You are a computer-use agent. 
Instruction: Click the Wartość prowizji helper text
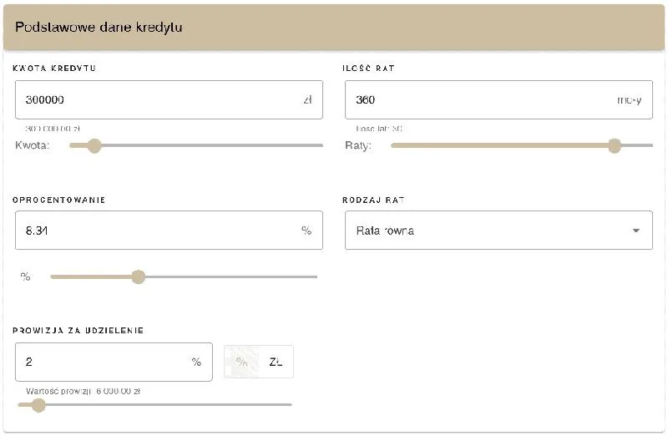pos(83,391)
